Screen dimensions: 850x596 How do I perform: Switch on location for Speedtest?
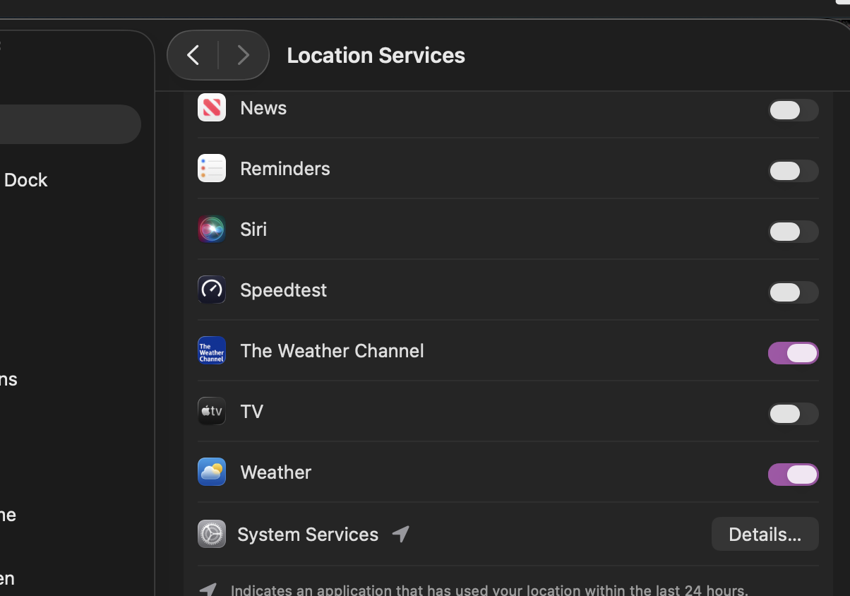(x=794, y=292)
